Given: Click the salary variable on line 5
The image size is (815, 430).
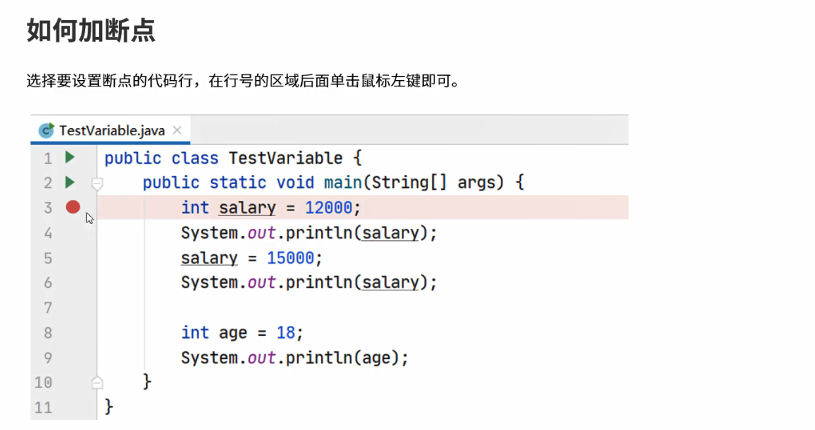Looking at the screenshot, I should coord(210,258).
